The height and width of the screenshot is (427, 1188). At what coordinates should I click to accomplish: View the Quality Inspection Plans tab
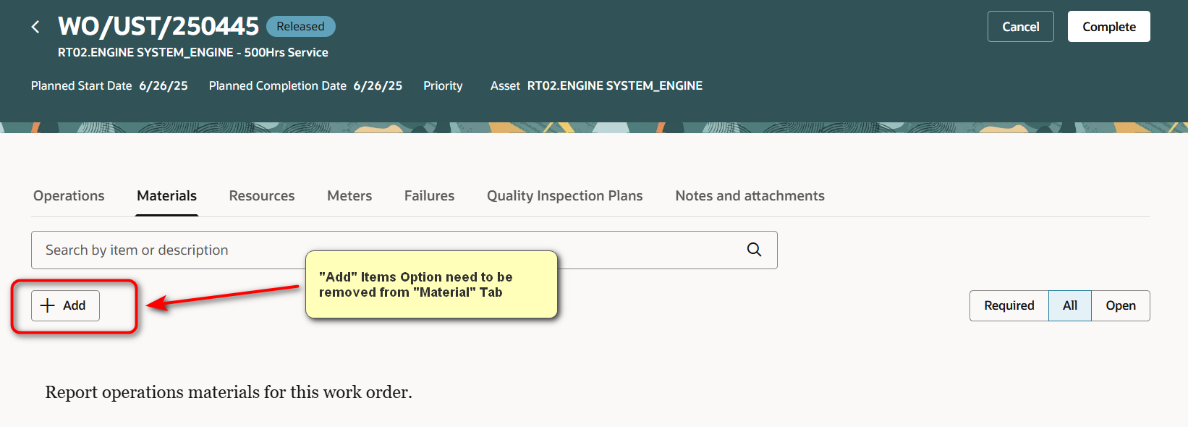pos(564,195)
